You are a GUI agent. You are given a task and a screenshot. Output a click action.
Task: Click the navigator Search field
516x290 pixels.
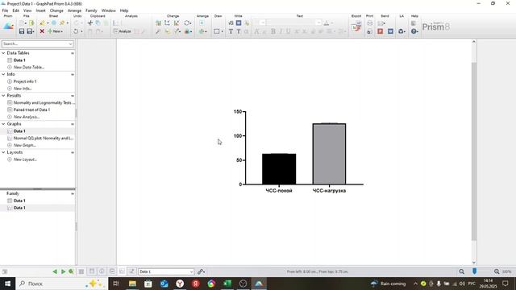[x=38, y=43]
